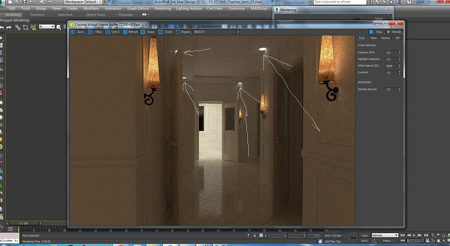This screenshot has width=450, height=246.
Task: Erase the frame buffer with the Erase icon
Action: tap(143, 32)
